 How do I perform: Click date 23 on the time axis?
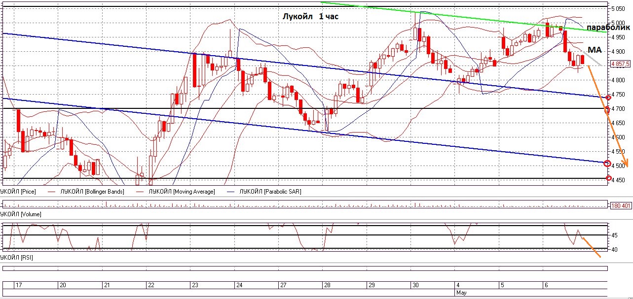tap(195, 285)
